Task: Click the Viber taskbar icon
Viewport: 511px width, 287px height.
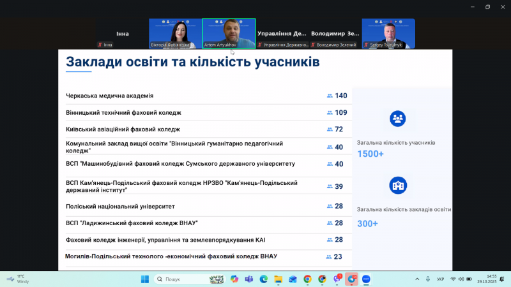Action: coord(337,279)
